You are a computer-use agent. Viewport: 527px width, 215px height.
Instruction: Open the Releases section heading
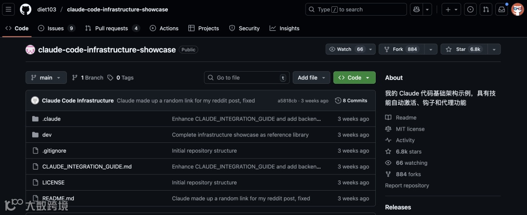[x=398, y=207]
